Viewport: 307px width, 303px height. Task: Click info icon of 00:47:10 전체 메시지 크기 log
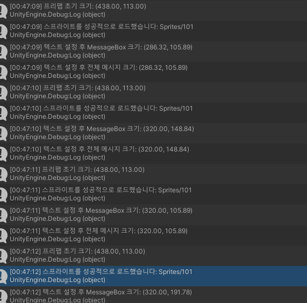point(3,154)
